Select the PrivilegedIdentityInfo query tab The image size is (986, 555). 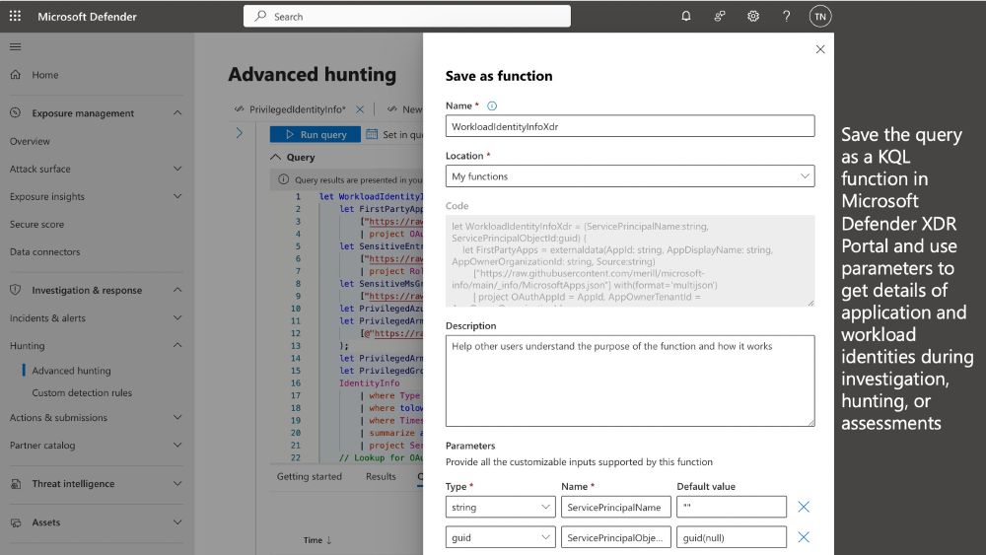297,109
